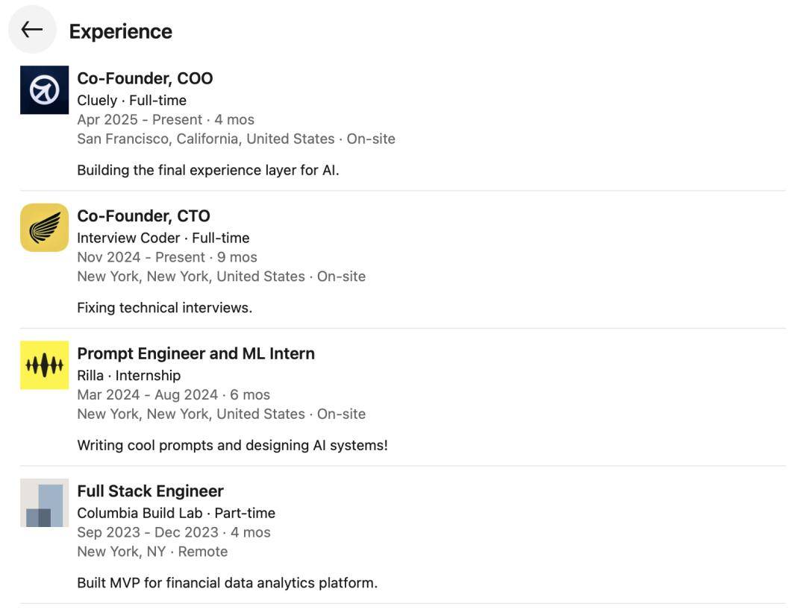Image resolution: width=806 pixels, height=612 pixels.
Task: Click "Writing cool prompts" description text
Action: pos(232,445)
